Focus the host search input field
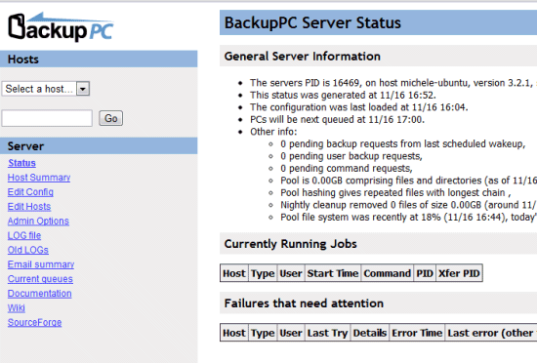 47,118
